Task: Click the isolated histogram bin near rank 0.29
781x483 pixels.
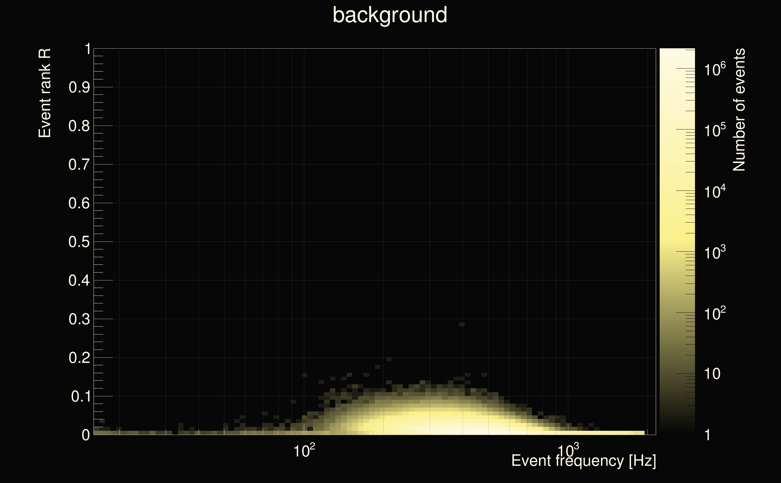Action: click(461, 324)
